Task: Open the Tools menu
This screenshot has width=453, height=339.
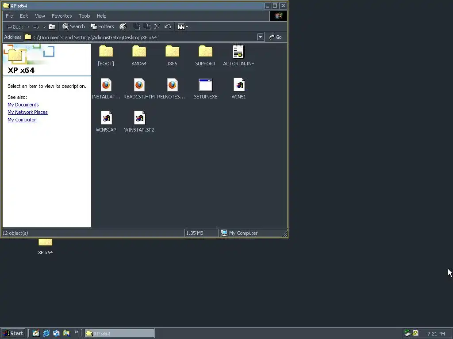Action: 84,16
